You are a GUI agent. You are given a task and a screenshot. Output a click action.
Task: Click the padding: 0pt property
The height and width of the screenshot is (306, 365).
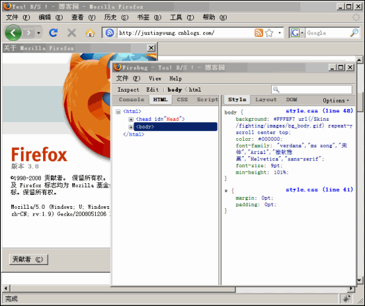point(256,205)
